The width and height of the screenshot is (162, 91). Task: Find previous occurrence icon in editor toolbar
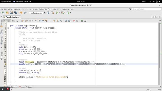click(x=40, y=21)
